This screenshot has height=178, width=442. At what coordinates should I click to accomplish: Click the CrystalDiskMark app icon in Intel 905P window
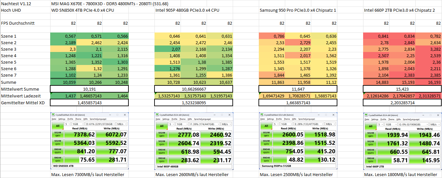[157, 115]
